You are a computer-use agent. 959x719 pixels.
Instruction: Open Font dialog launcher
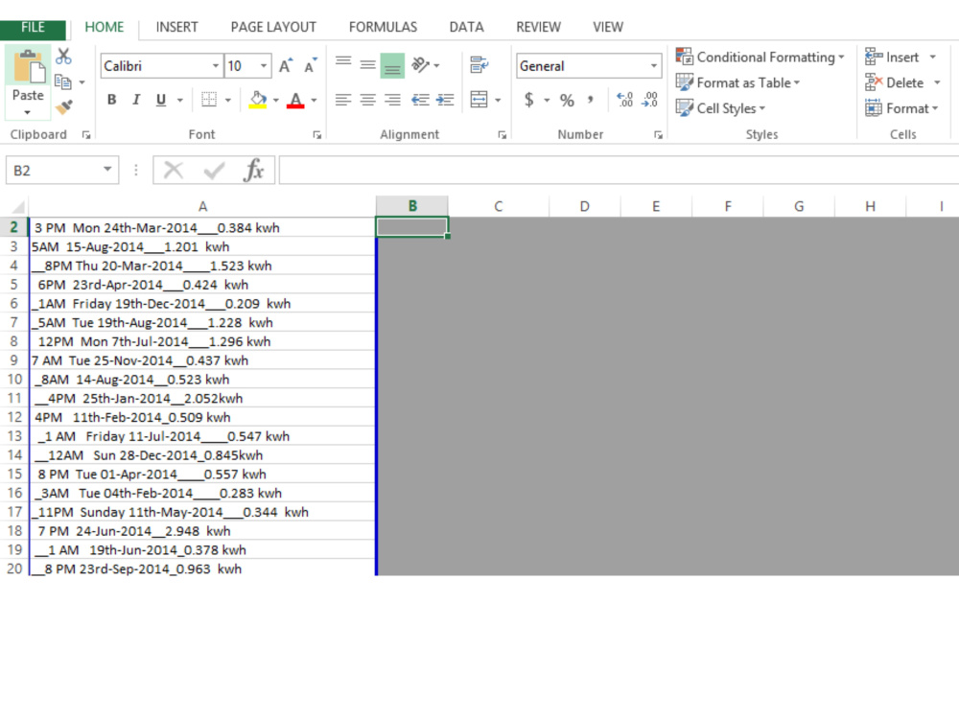[316, 135]
